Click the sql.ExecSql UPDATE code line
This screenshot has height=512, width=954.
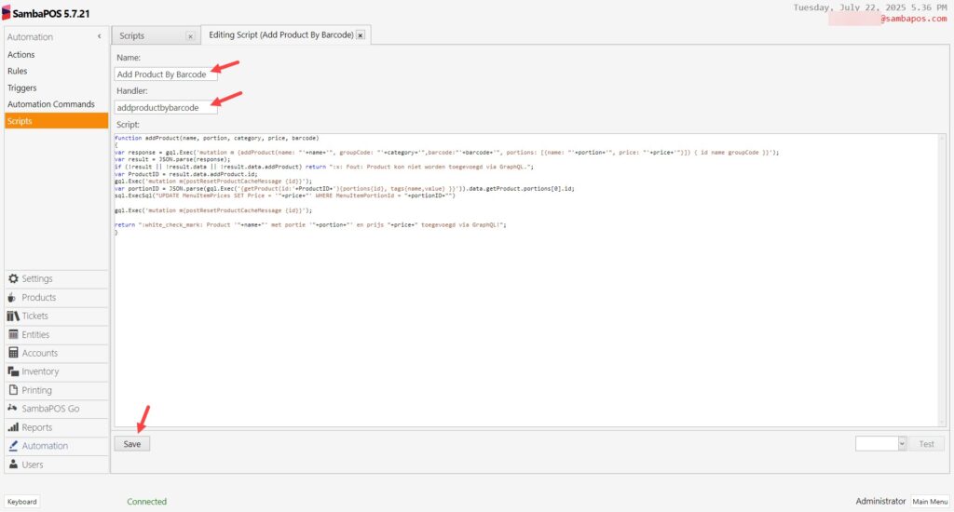(285, 195)
